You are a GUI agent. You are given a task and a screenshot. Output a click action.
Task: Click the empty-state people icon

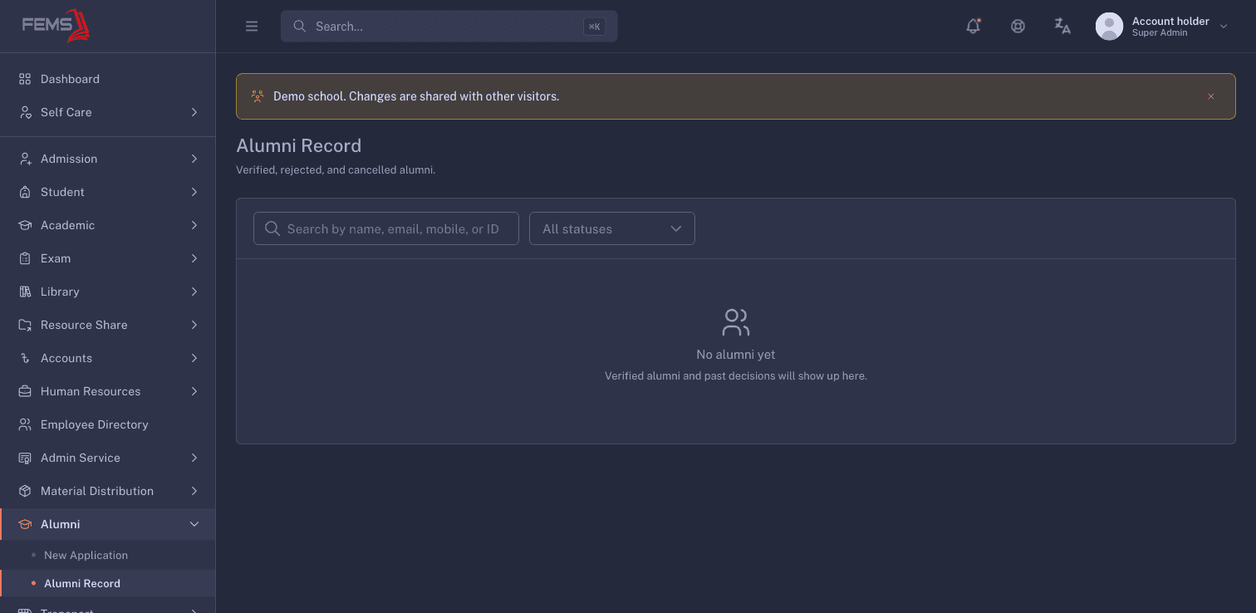(736, 322)
